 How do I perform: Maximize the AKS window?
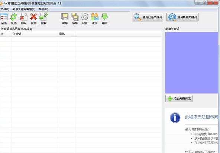[204, 3]
